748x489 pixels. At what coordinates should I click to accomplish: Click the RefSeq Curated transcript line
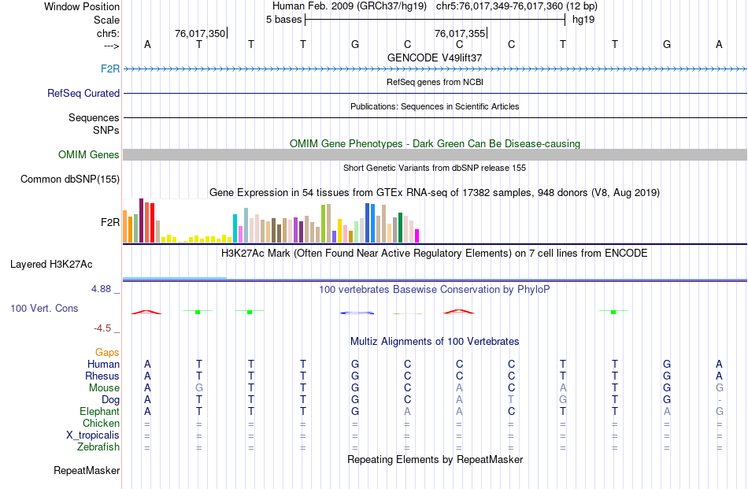click(435, 94)
